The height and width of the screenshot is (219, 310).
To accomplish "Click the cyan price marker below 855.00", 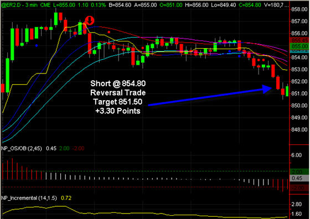I will pos(299,51).
